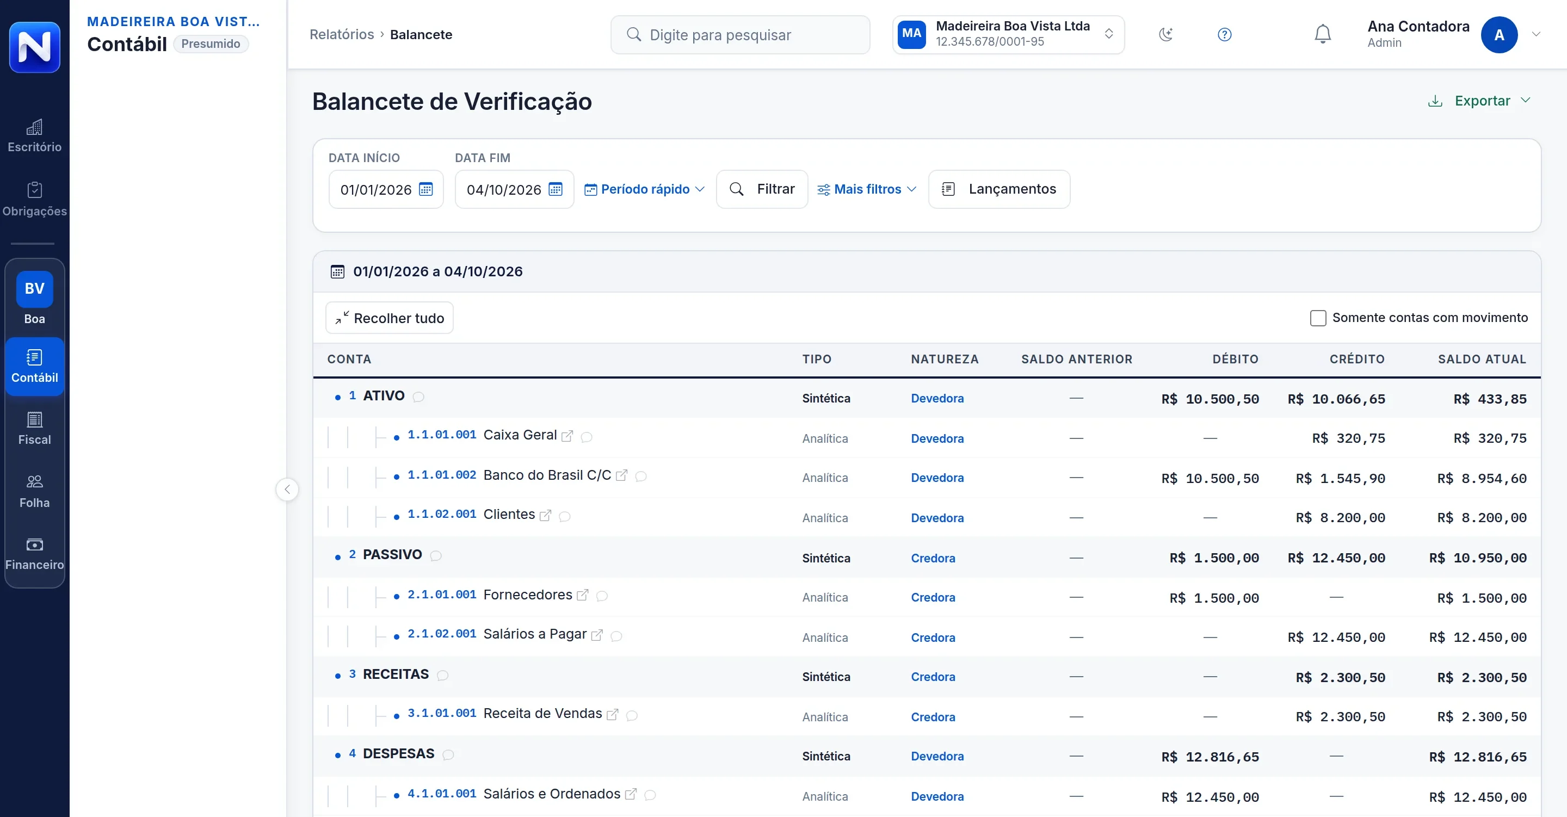Viewport: 1567px width, 817px height.
Task: Open Lançamentos button
Action: [x=999, y=189]
